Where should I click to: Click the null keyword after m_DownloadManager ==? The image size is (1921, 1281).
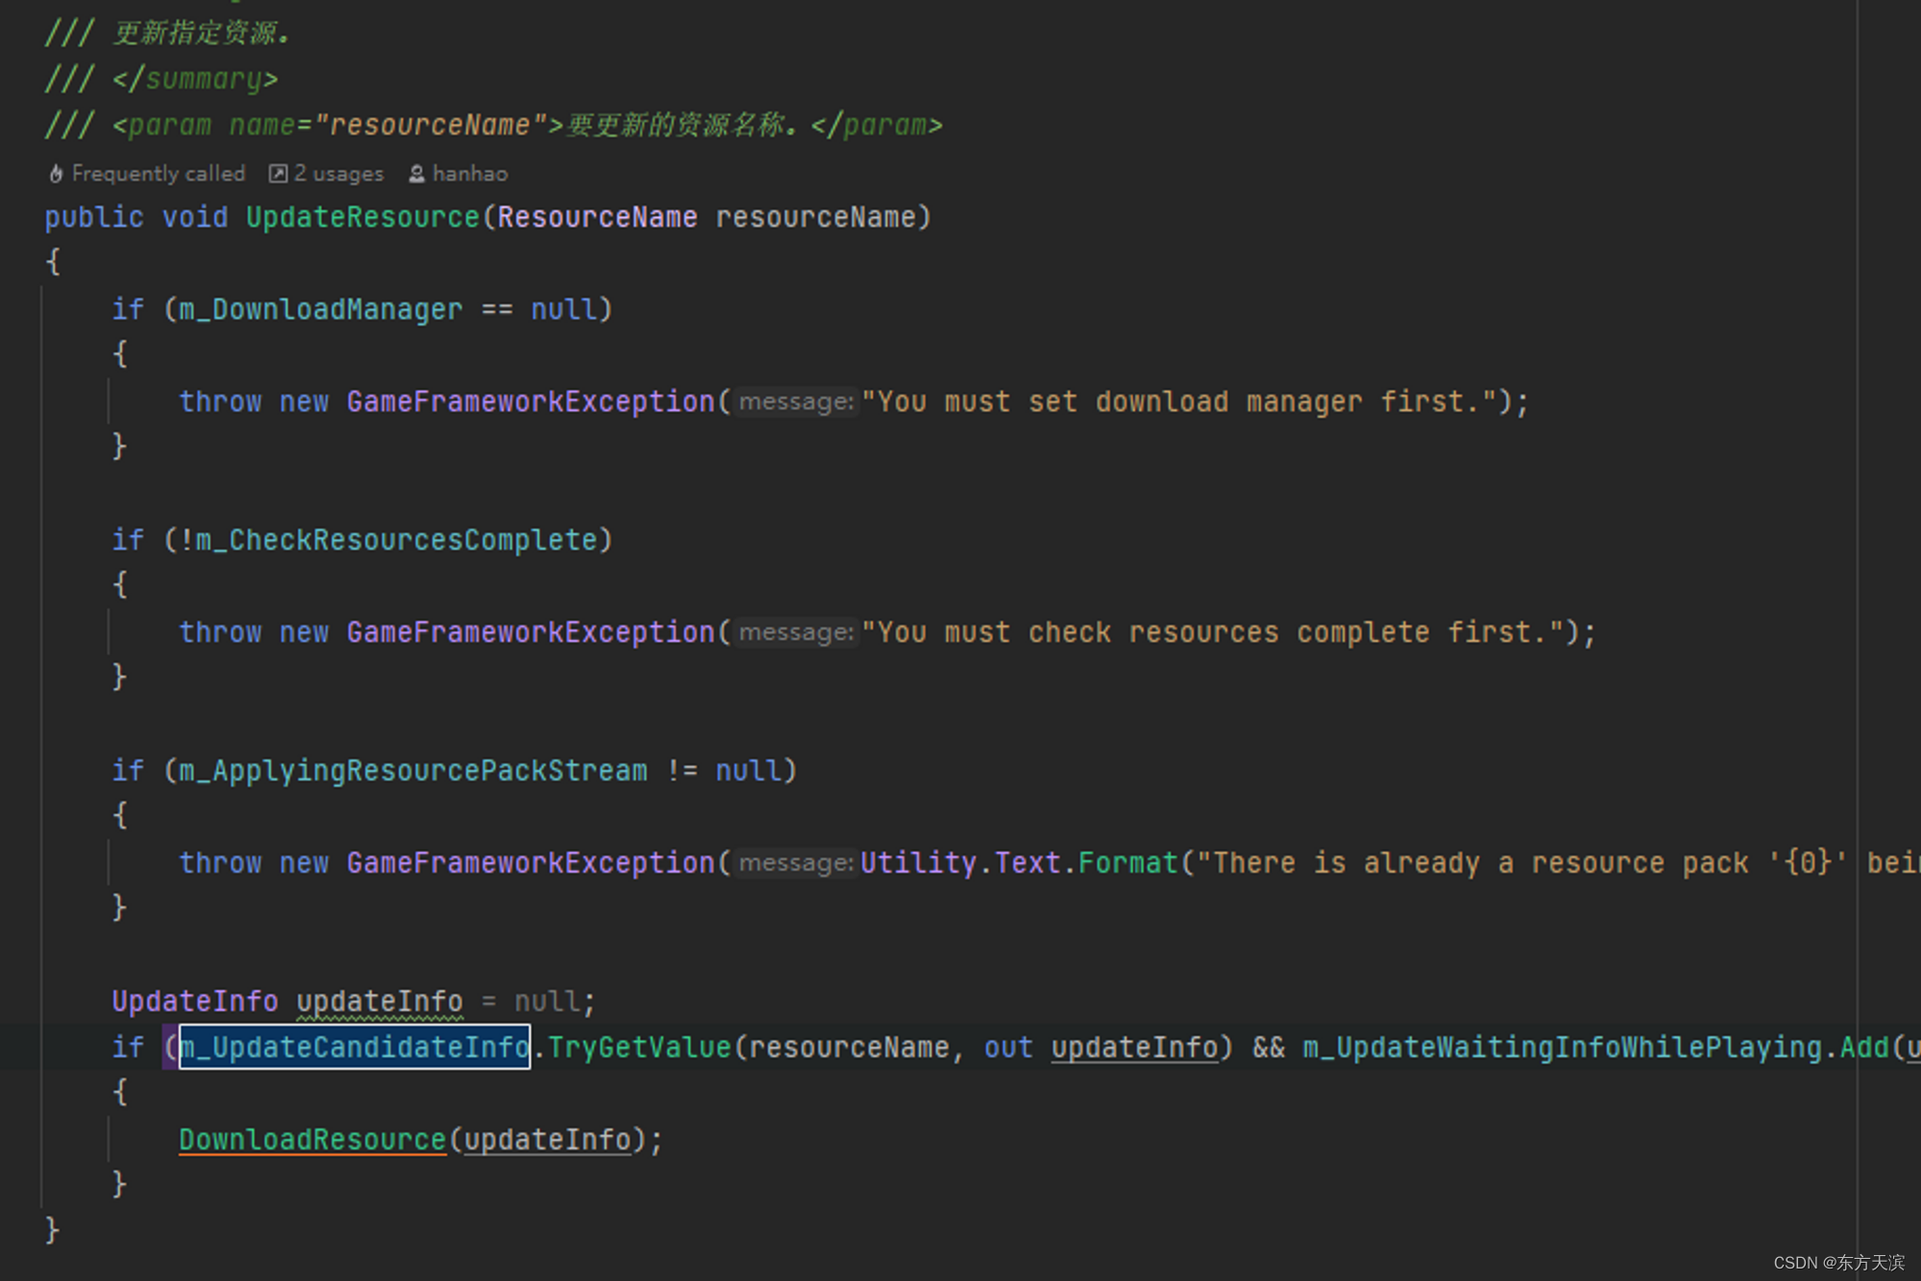(x=564, y=309)
